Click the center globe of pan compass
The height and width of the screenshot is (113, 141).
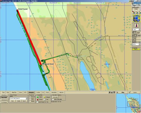click(136, 18)
